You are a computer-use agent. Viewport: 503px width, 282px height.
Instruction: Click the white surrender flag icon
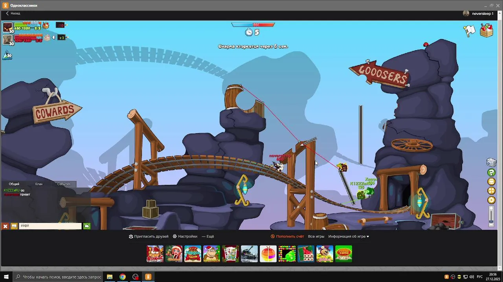pos(470,31)
